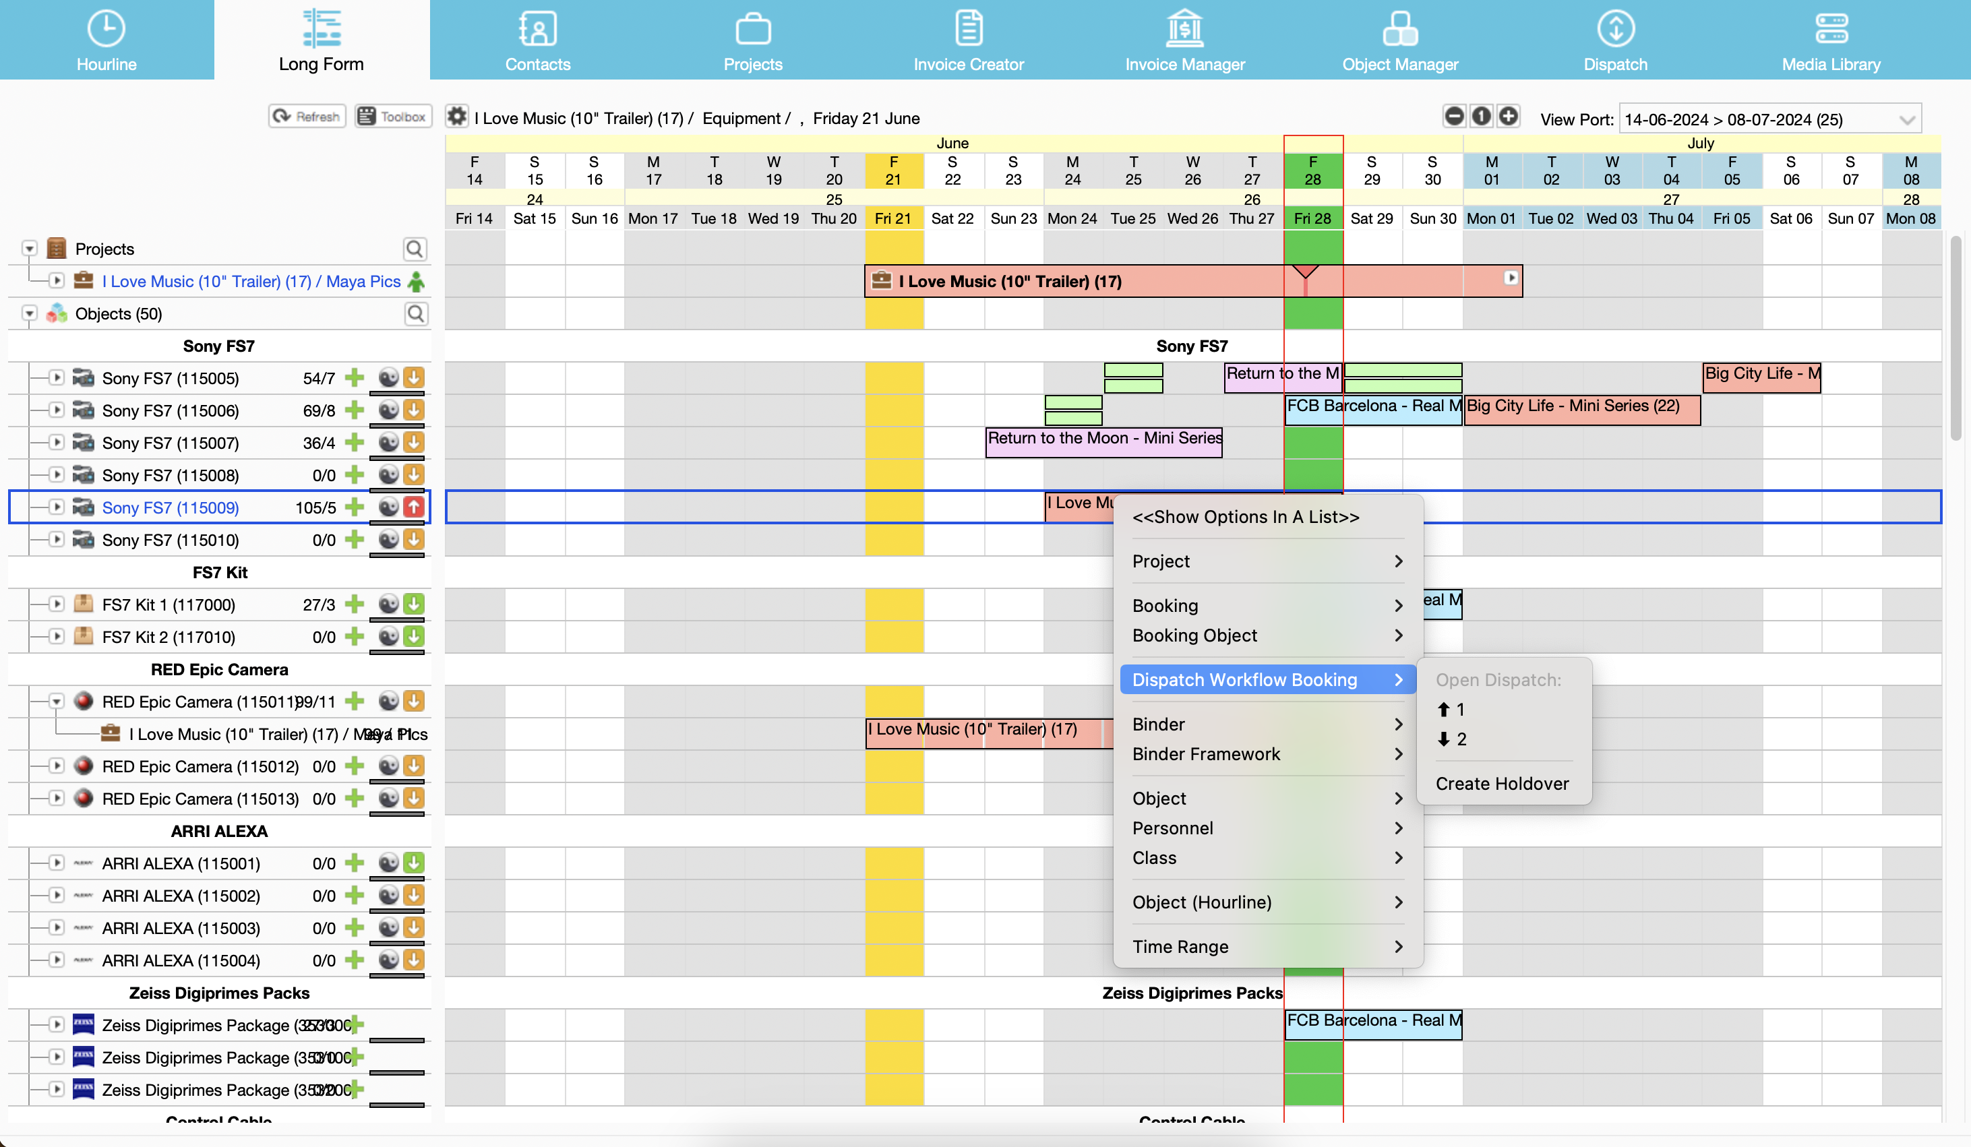Click the green down-arrow icon for FS7 Kit 1
Screen dimensions: 1971x1147
point(414,604)
